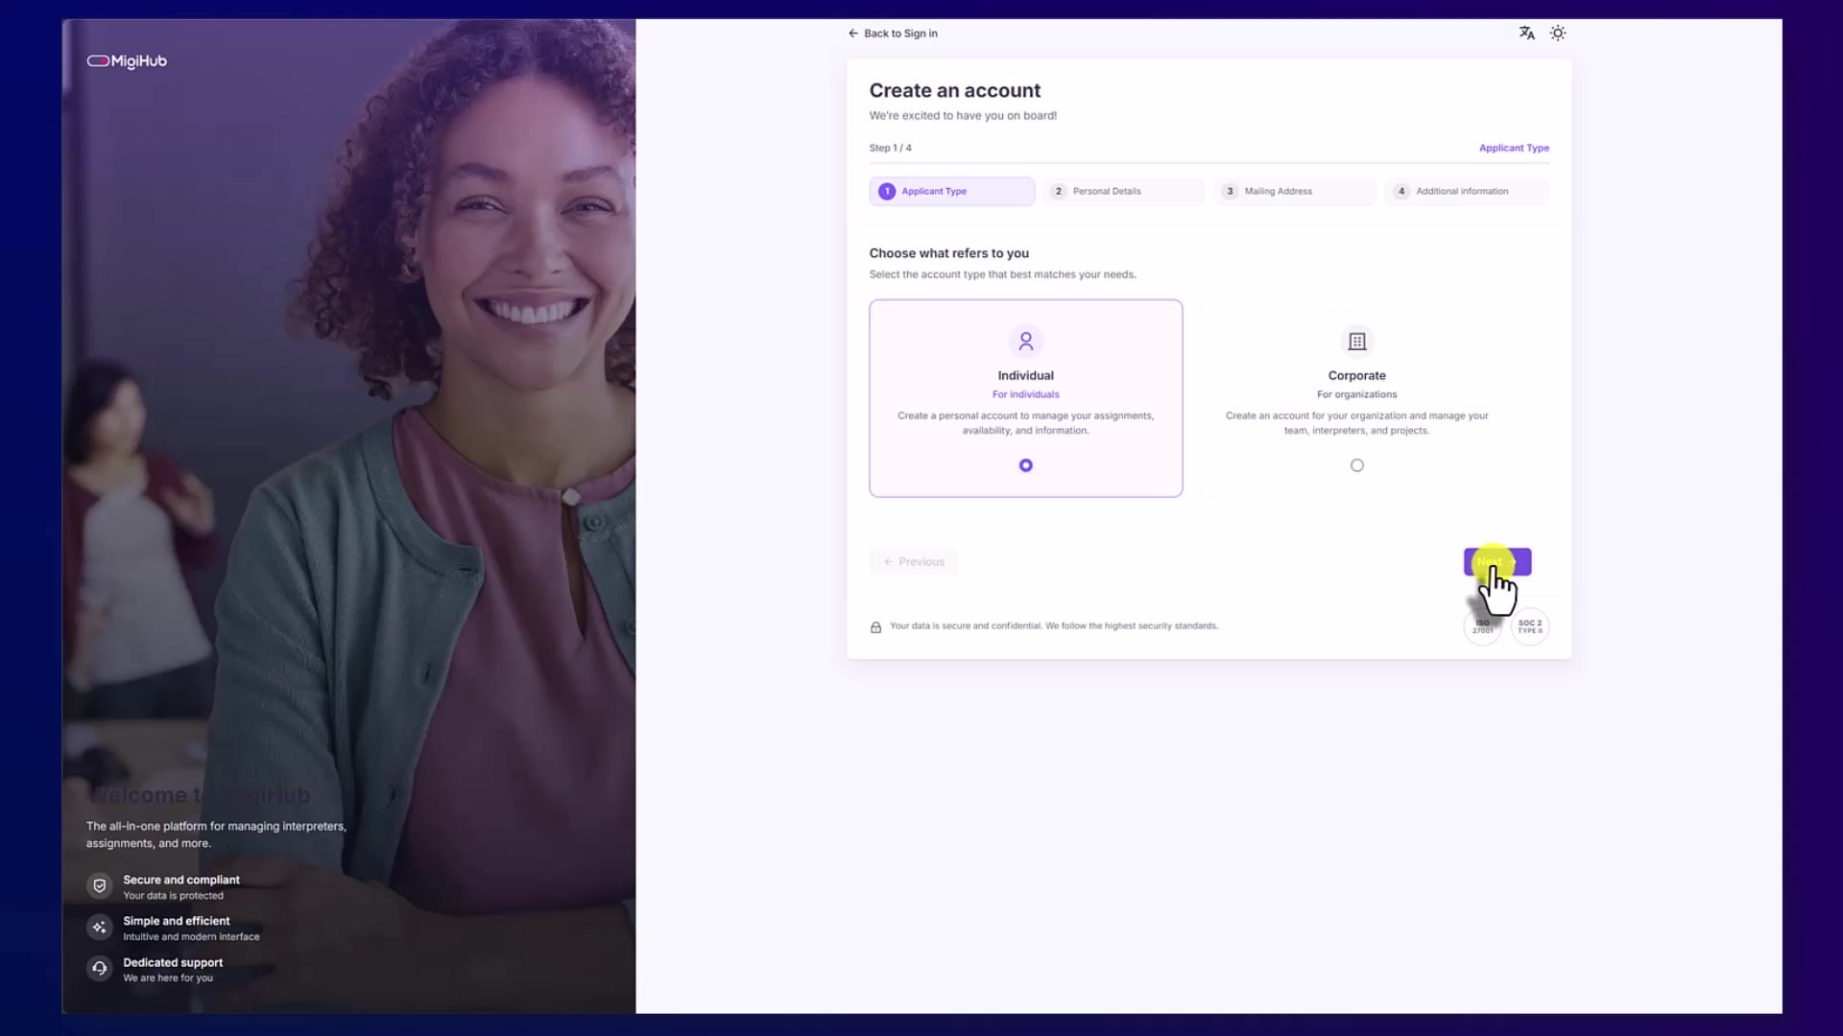Go to step 3 Mailing Address

click(x=1295, y=191)
